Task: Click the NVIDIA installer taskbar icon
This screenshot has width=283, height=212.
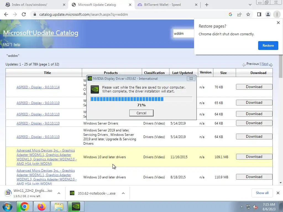Action: [76, 206]
